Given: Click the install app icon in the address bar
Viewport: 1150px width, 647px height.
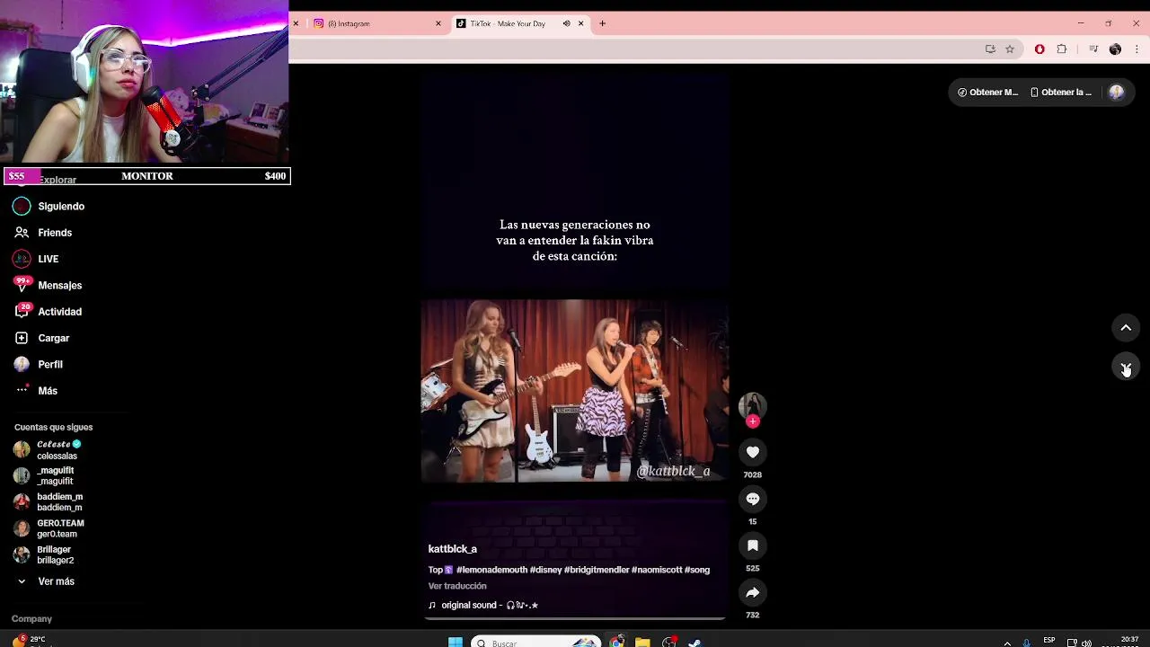Looking at the screenshot, I should click(x=990, y=49).
